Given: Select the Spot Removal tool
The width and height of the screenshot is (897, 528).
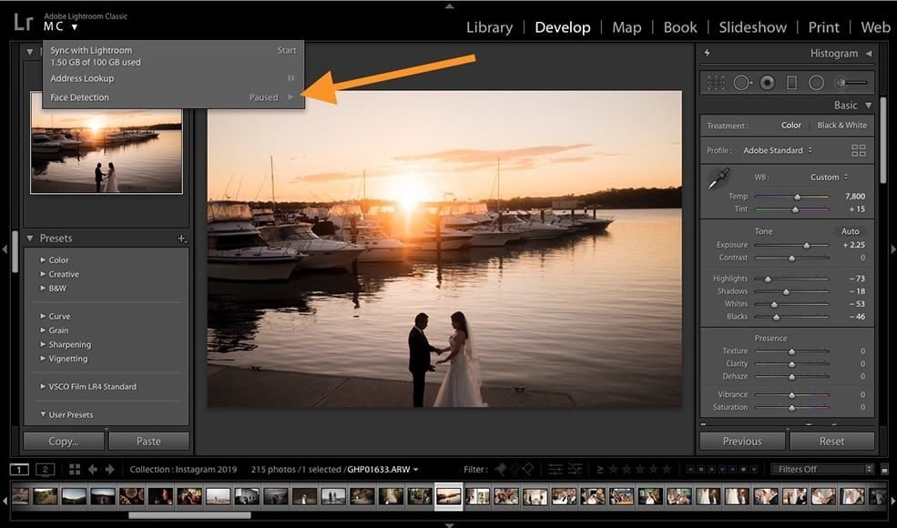Looking at the screenshot, I should [x=741, y=82].
